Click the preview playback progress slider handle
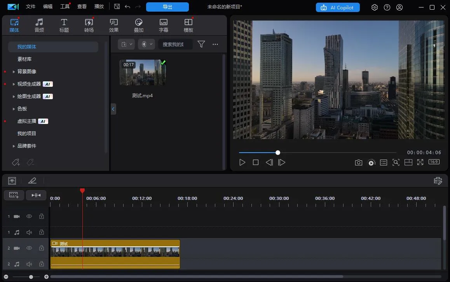The height and width of the screenshot is (282, 450). coord(277,153)
